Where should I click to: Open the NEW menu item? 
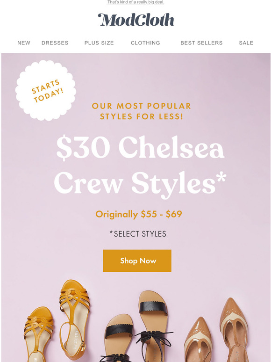[24, 43]
